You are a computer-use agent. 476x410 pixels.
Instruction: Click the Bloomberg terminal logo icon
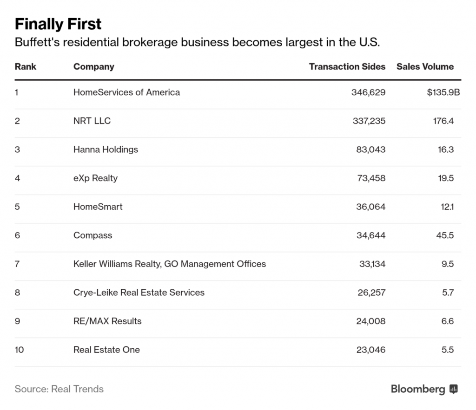tap(454, 389)
